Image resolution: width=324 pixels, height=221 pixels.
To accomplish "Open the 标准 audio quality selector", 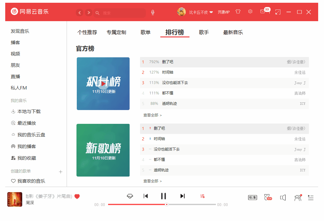I will (252, 197).
